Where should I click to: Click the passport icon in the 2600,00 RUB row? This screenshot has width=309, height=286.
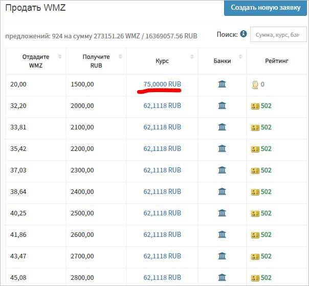tap(255, 235)
